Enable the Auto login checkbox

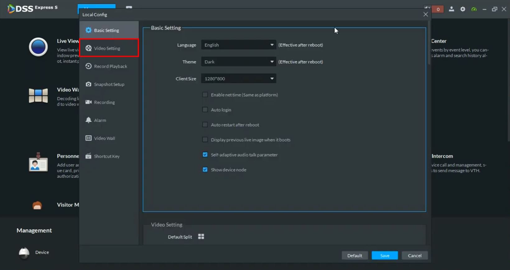pos(205,110)
